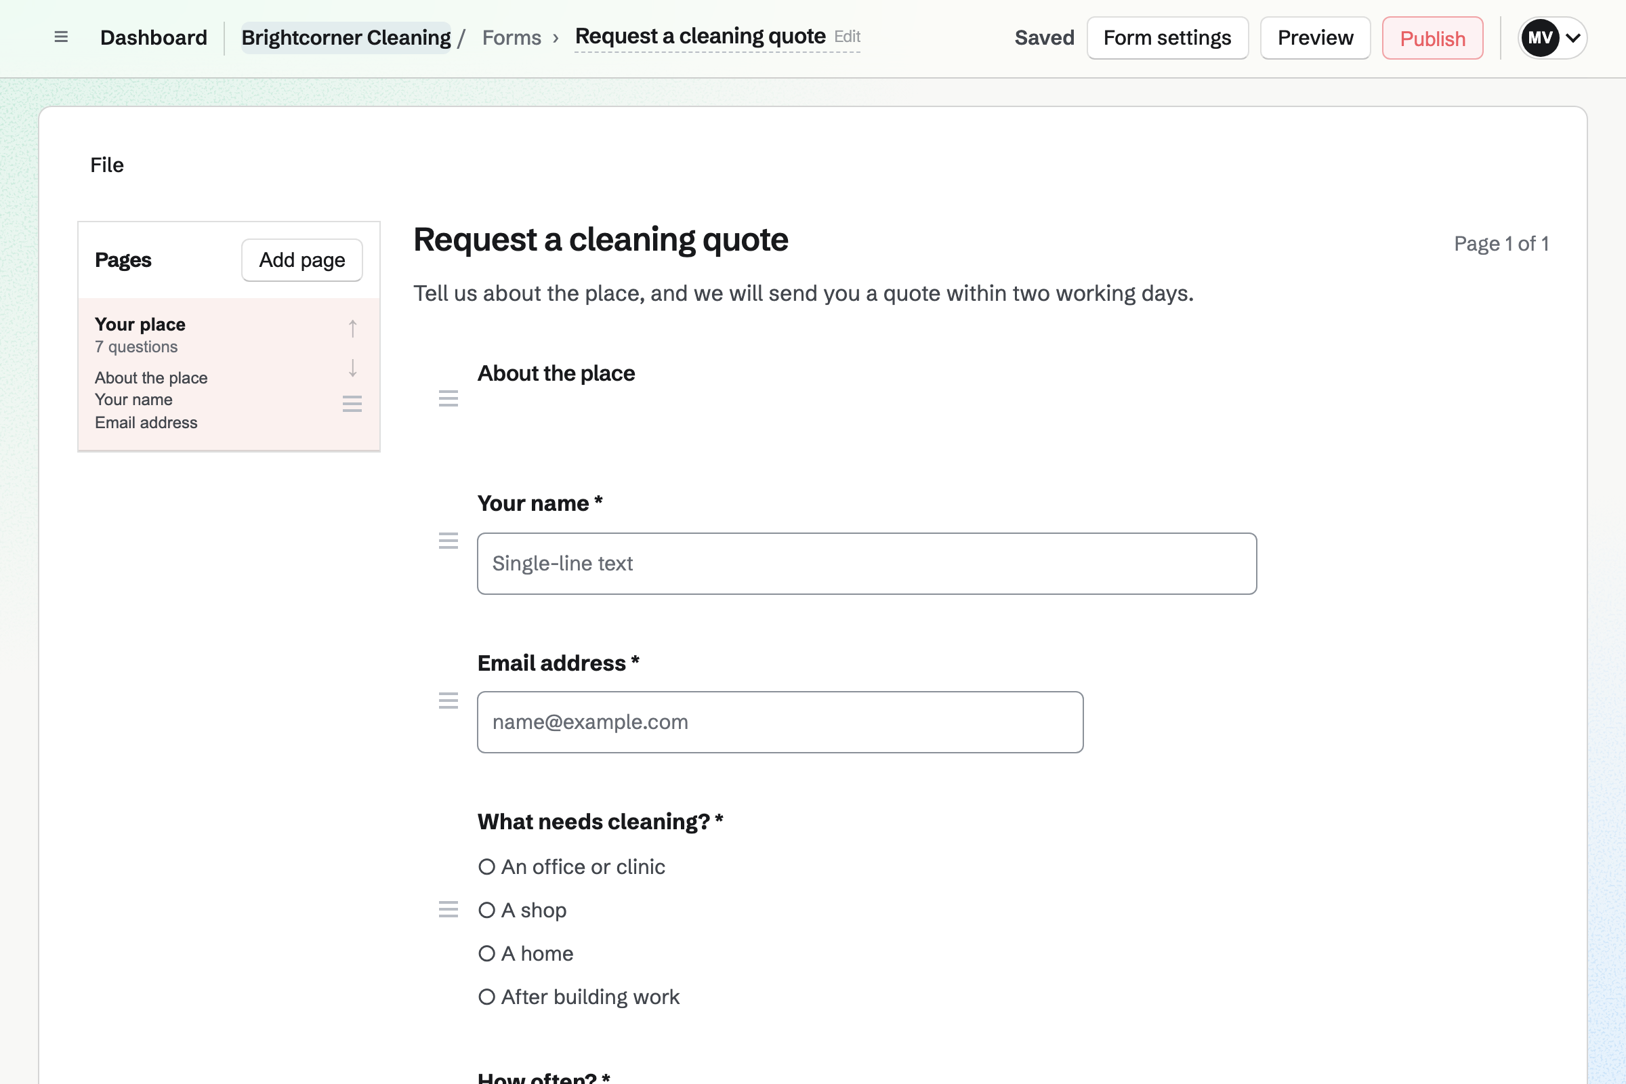Select 'A shop' radio option

click(486, 911)
